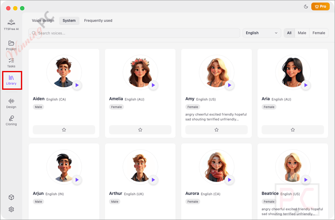This screenshot has height=220, width=335.
Task: Click the green fullscreen window button
Action: pos(22,8)
